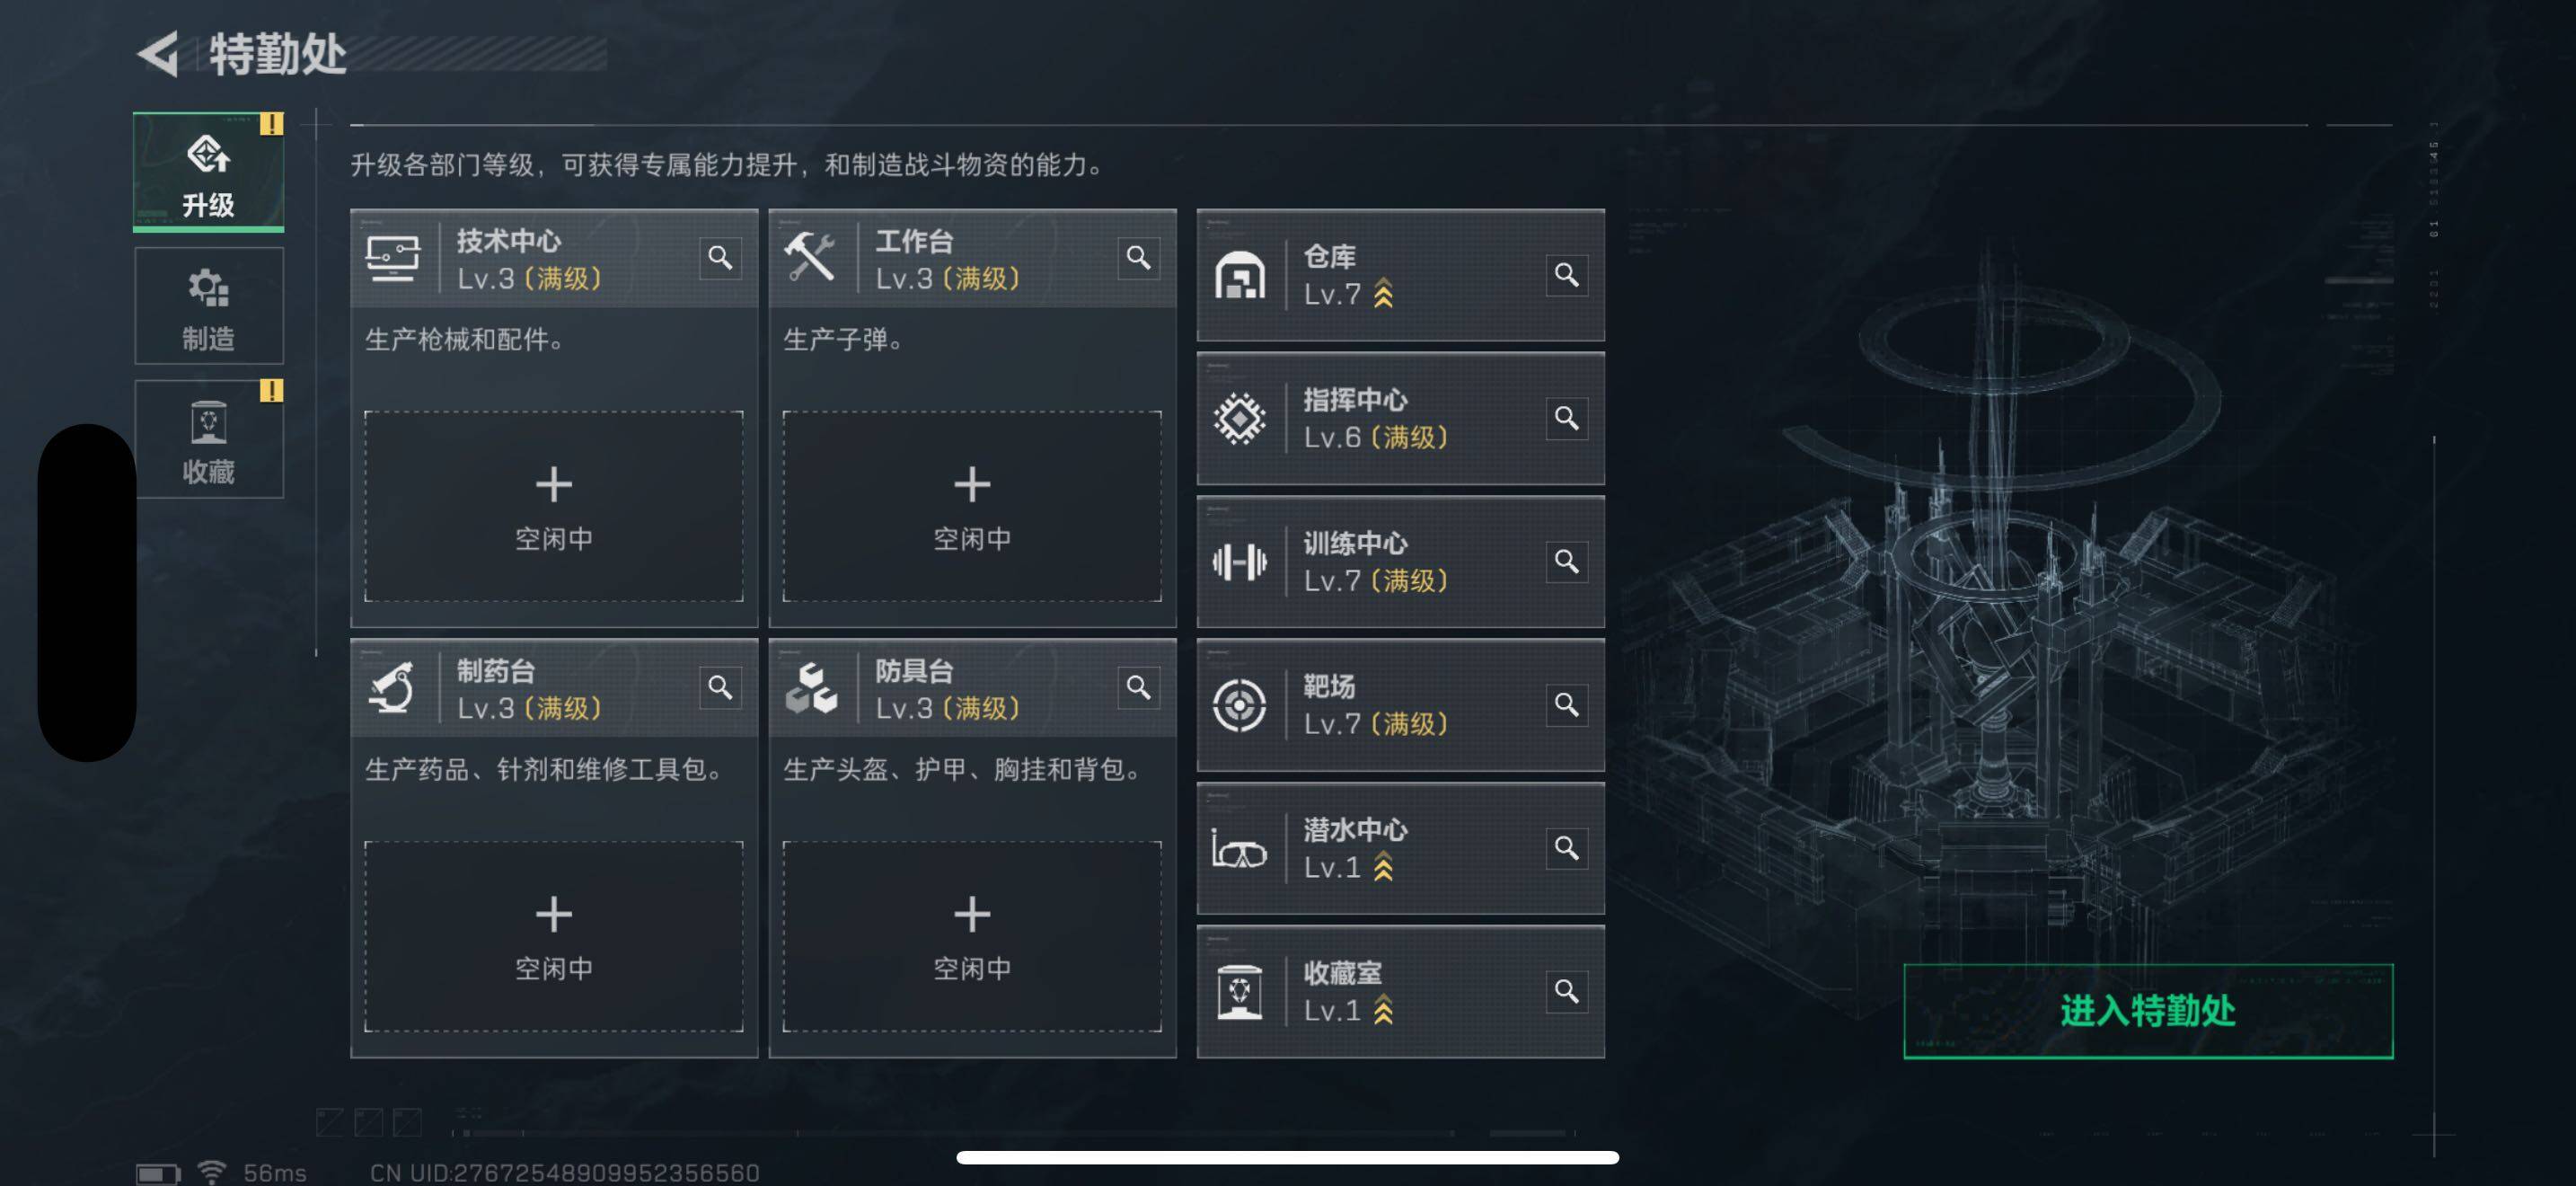The height and width of the screenshot is (1186, 2576).
Task: Start ammo crafting in idle 工作台 slot
Action: pos(972,506)
